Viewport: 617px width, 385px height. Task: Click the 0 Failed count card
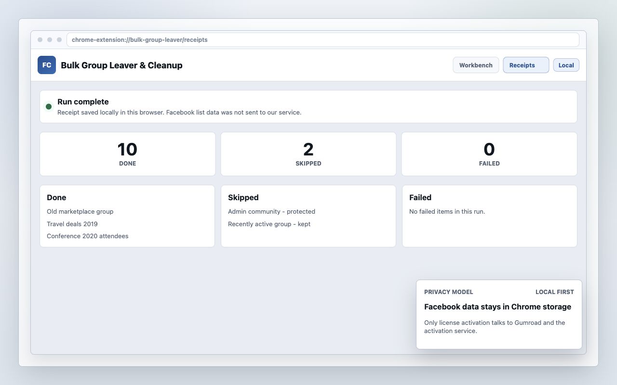pos(489,154)
